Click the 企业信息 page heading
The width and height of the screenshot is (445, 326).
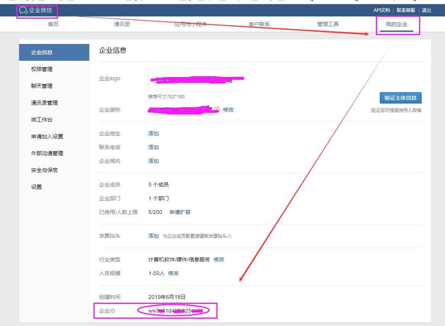(113, 50)
